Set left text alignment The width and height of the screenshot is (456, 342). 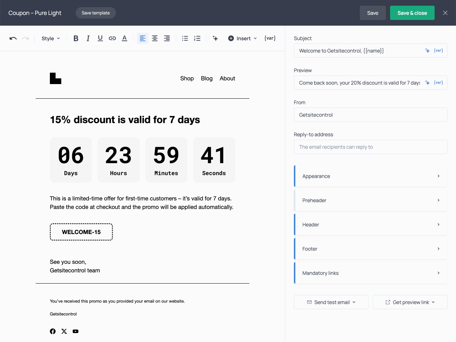[x=142, y=38]
